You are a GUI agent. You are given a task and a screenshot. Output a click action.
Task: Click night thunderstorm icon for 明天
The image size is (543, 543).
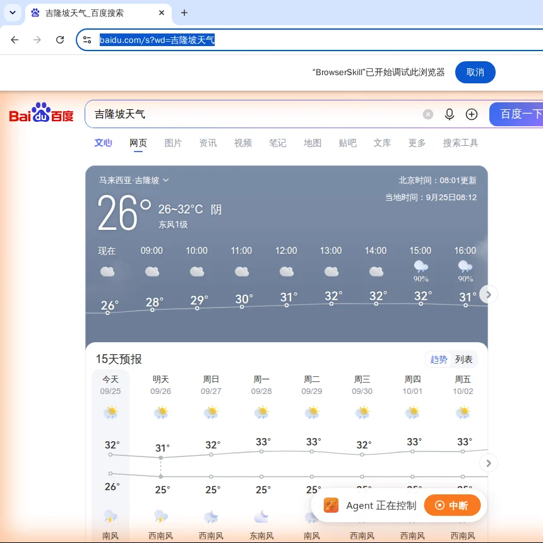point(160,516)
